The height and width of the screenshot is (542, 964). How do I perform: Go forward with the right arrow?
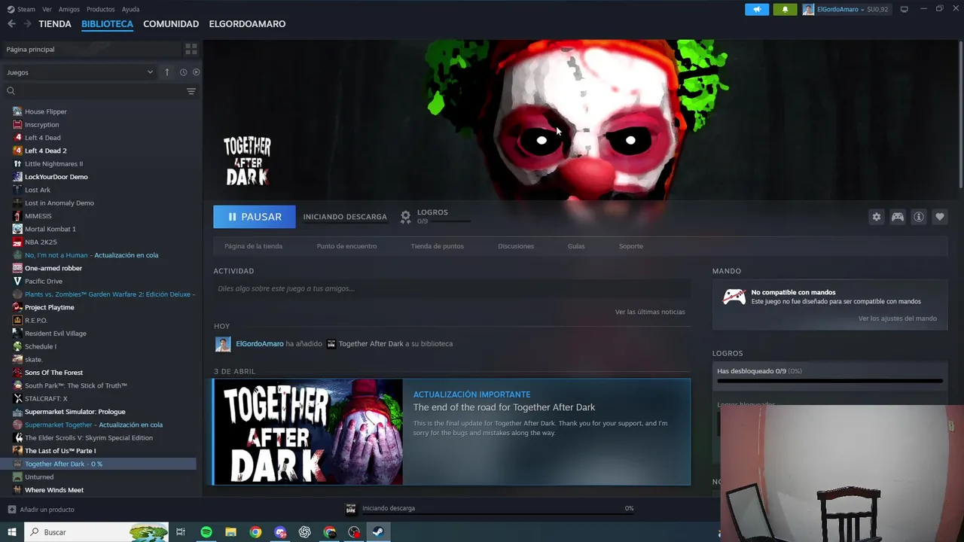tap(27, 24)
